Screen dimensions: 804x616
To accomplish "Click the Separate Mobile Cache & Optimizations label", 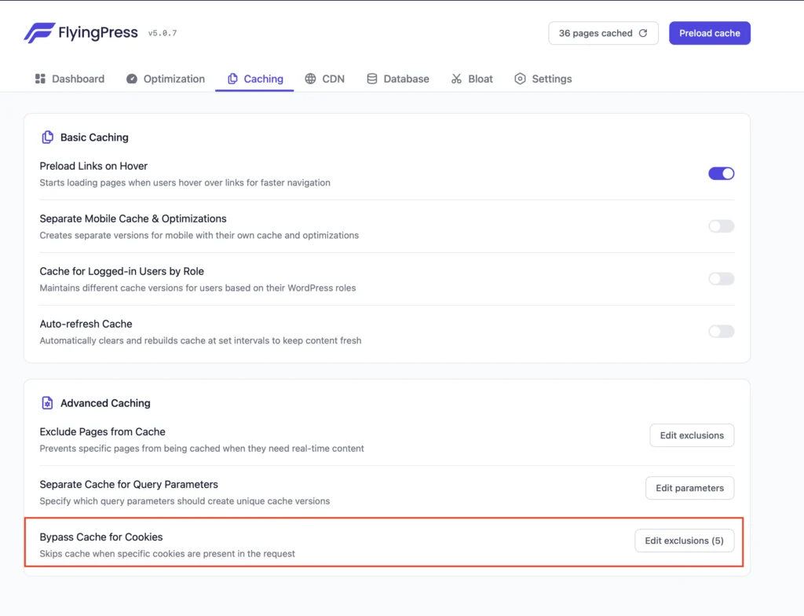I will 133,218.
